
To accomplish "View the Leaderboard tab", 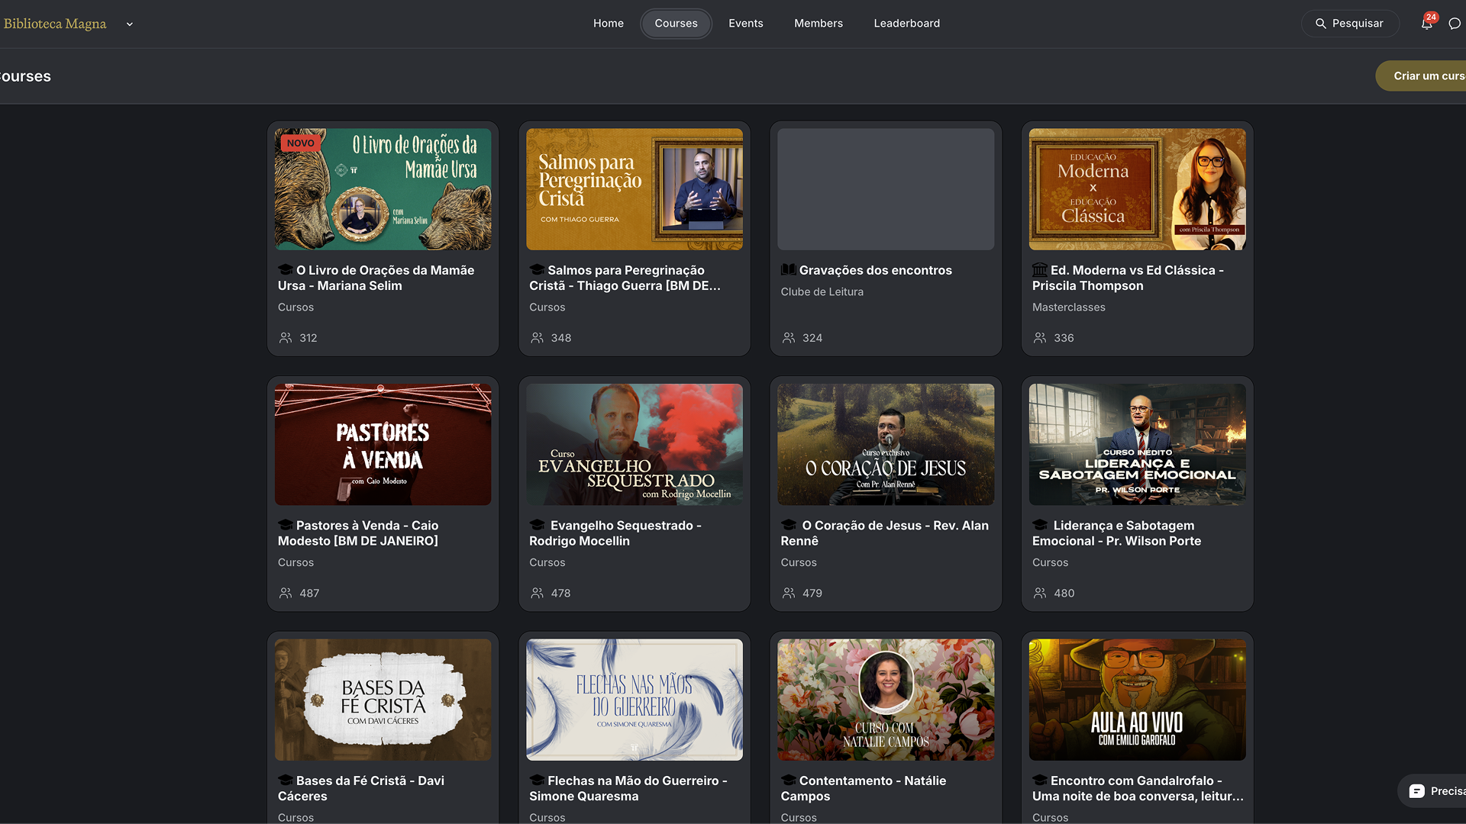I will [x=907, y=24].
